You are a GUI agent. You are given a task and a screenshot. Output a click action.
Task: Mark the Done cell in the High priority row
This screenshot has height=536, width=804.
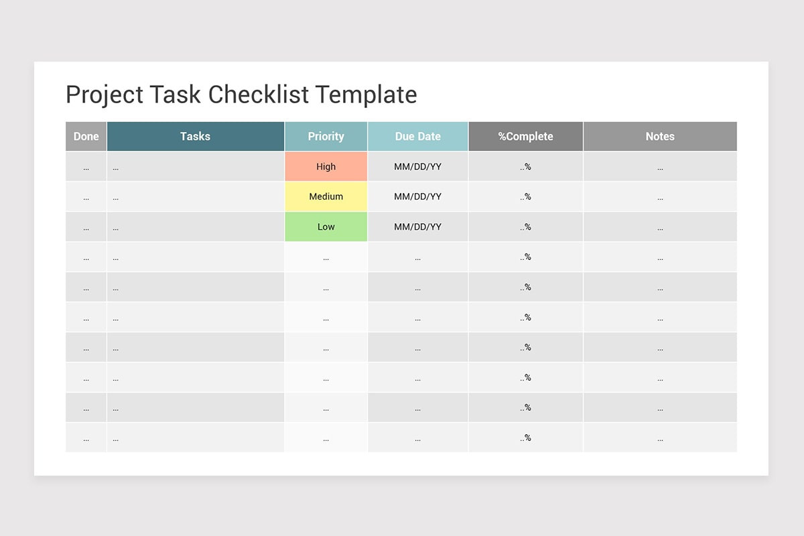point(86,167)
